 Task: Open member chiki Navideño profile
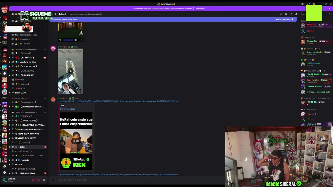pos(316,64)
